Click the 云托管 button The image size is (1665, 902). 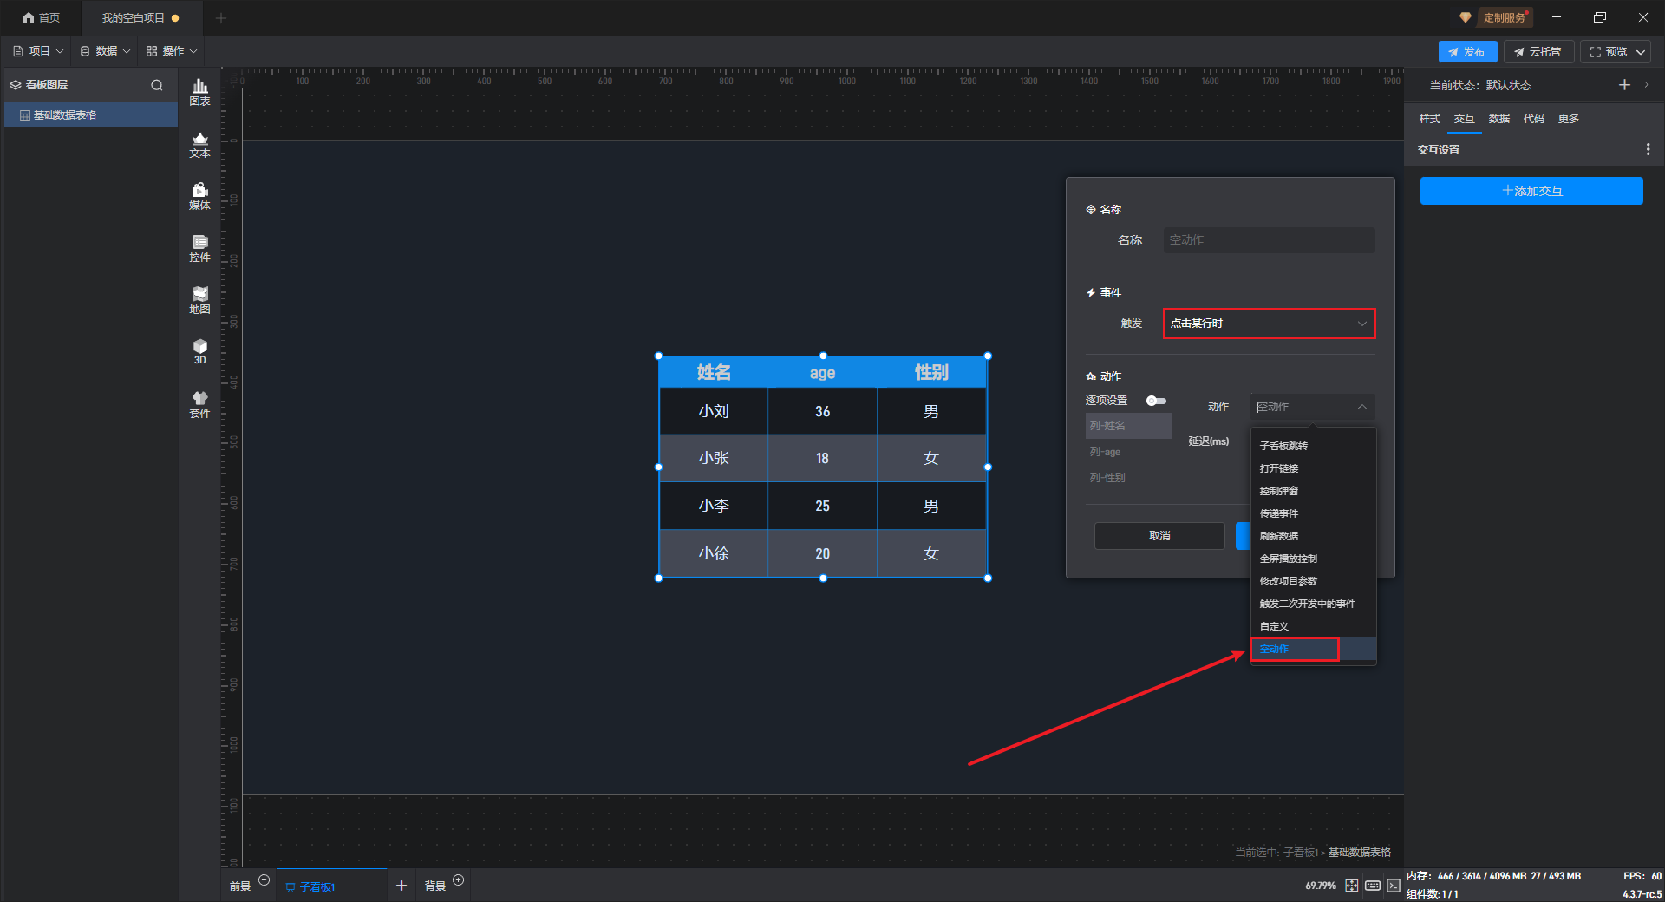[1538, 52]
